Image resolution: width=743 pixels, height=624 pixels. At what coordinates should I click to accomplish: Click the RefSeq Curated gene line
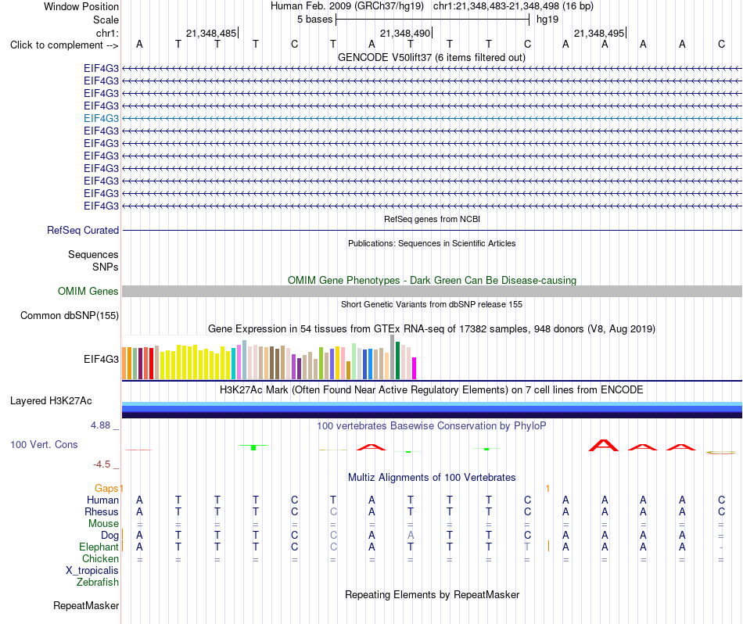tap(432, 230)
